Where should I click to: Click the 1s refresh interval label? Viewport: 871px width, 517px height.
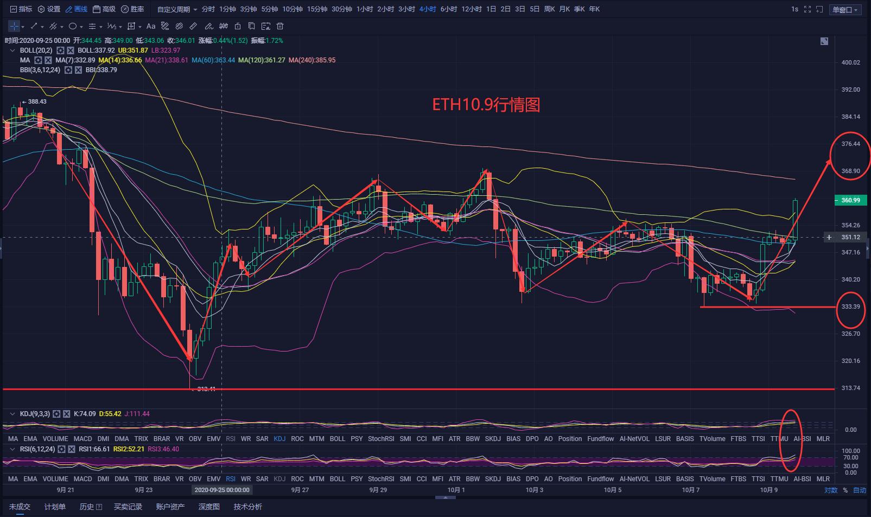794,9
